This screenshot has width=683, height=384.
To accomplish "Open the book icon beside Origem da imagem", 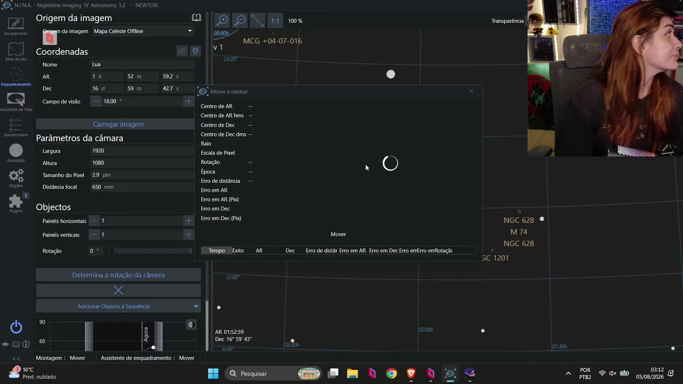I will coord(196,18).
